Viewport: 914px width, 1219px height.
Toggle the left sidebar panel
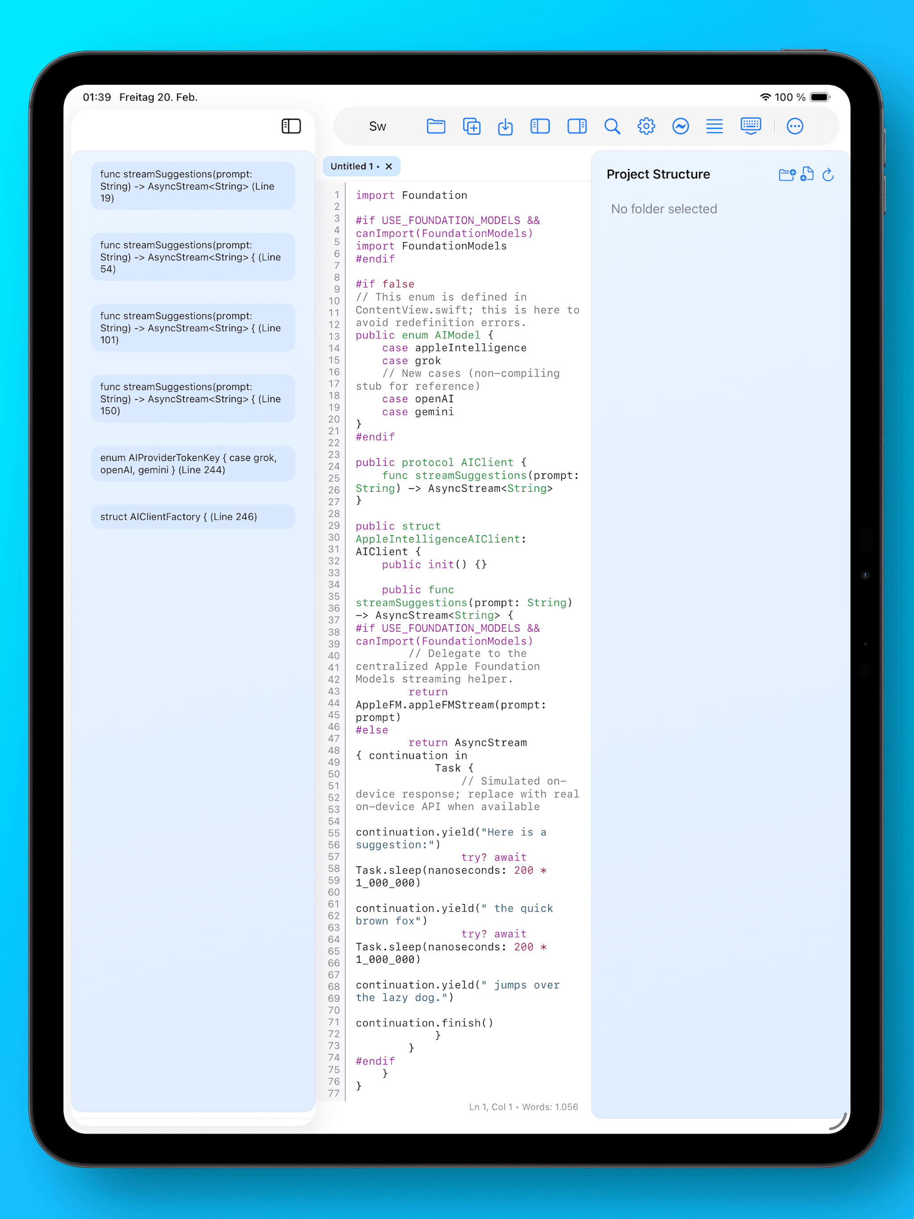pos(540,126)
